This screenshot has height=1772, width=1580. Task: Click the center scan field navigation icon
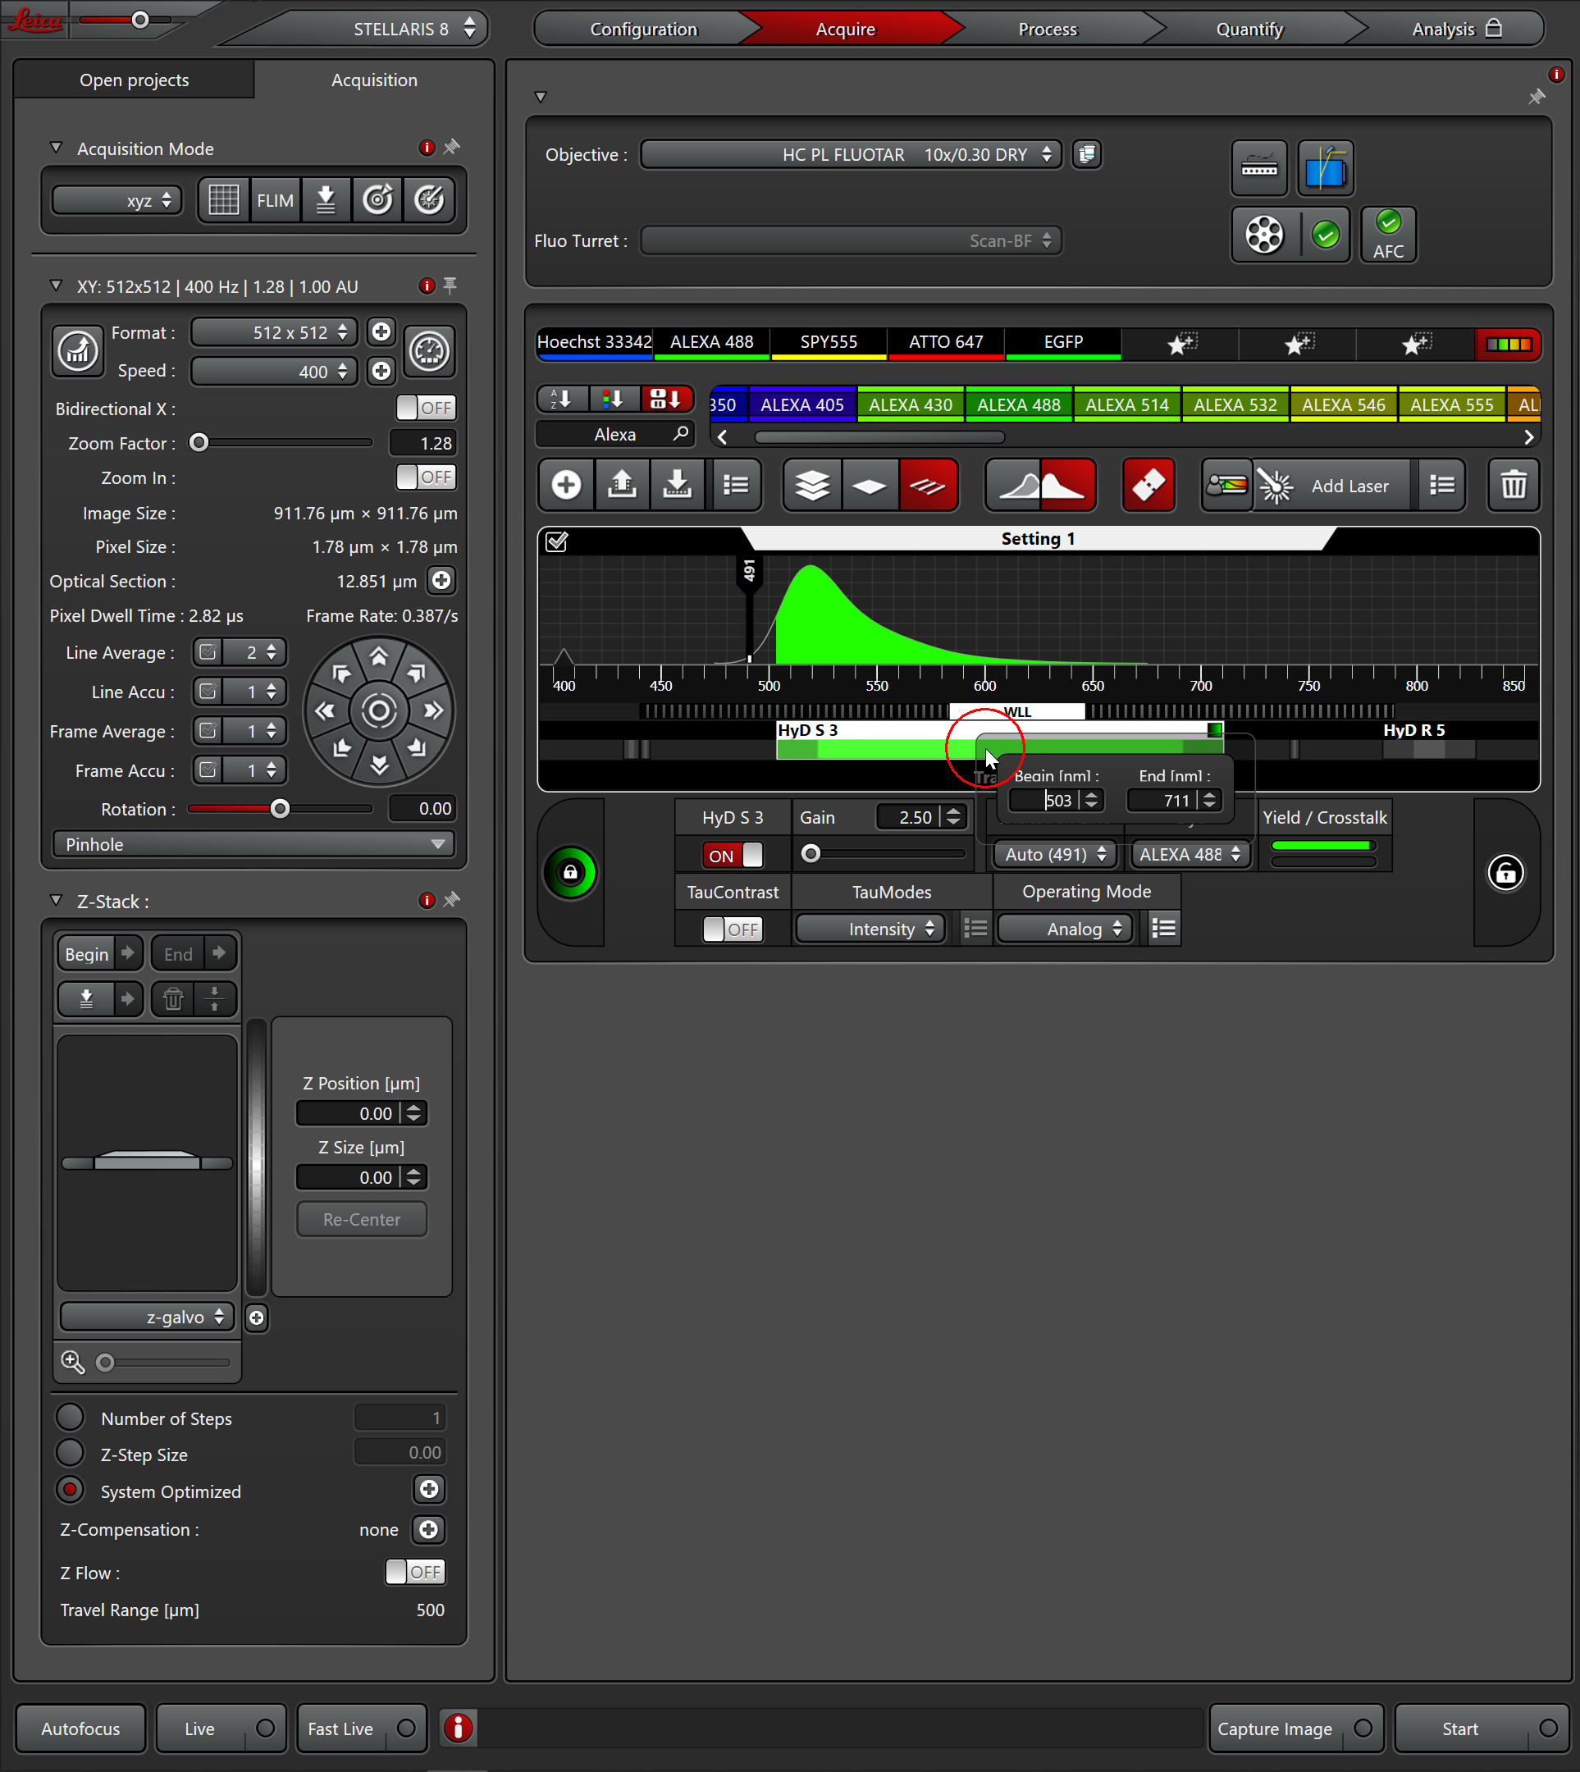pyautogui.click(x=379, y=711)
